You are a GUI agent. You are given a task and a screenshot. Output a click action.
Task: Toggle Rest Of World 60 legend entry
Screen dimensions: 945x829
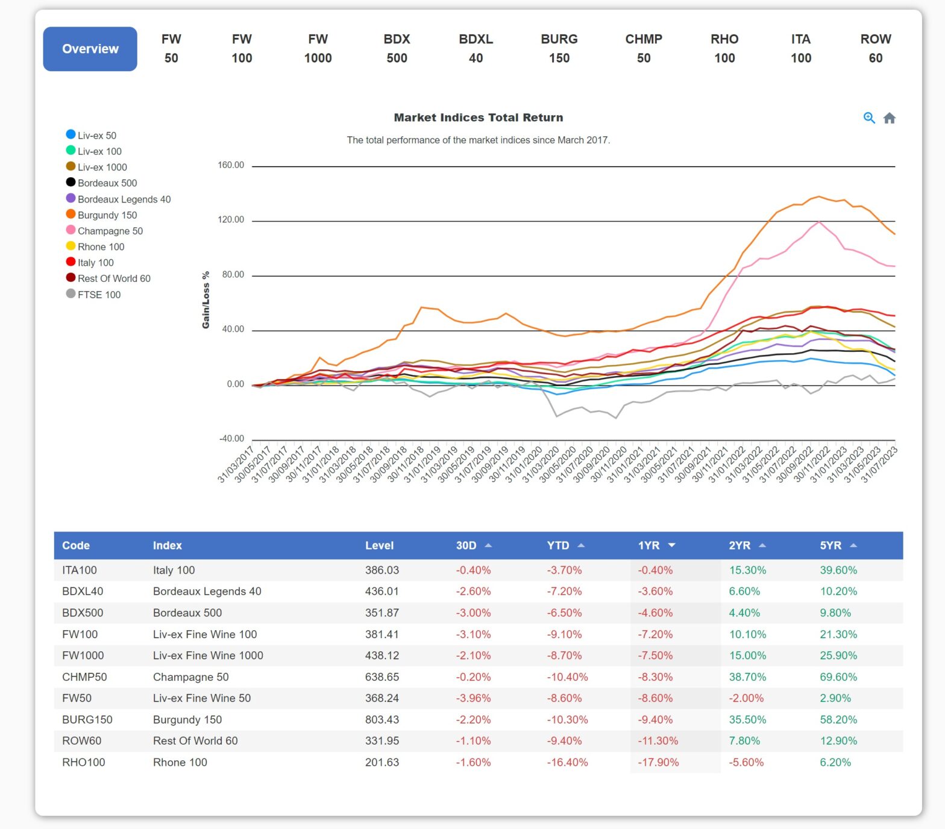pyautogui.click(x=108, y=278)
